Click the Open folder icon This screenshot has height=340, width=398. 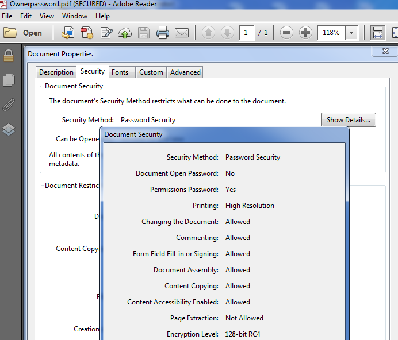coord(10,33)
